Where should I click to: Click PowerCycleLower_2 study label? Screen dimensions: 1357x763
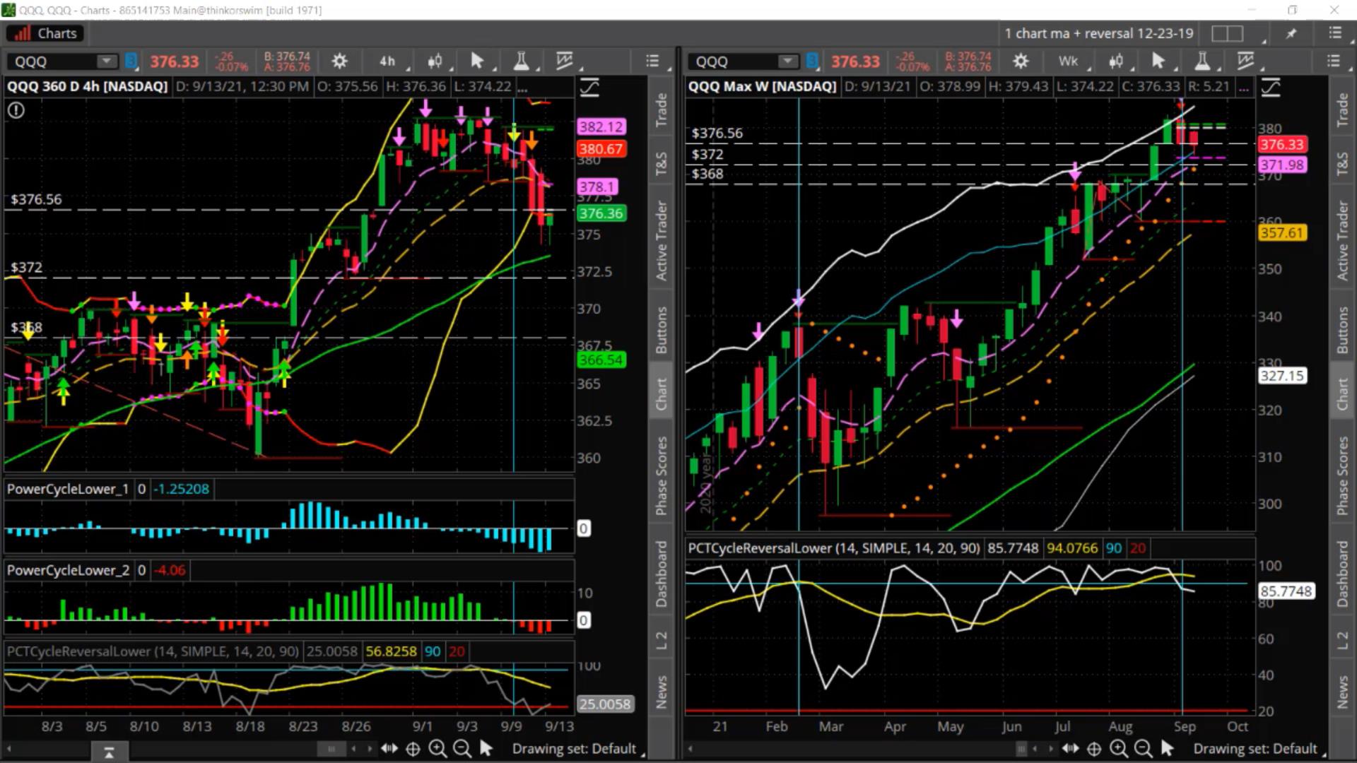[x=68, y=570]
